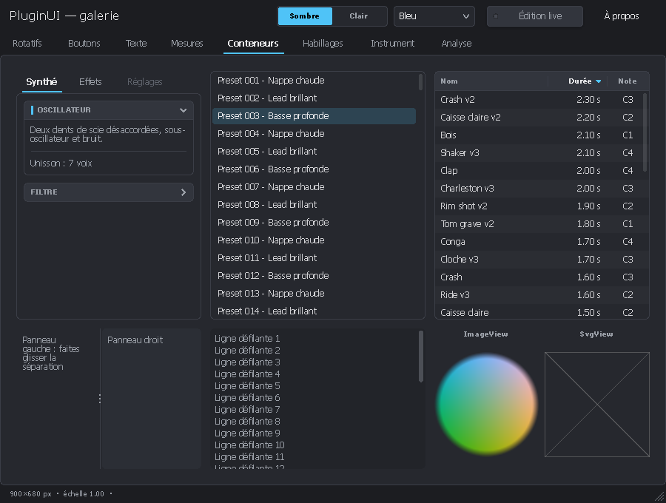This screenshot has height=503, width=666.
Task: Sort the table by the Durée column
Action: (x=579, y=81)
